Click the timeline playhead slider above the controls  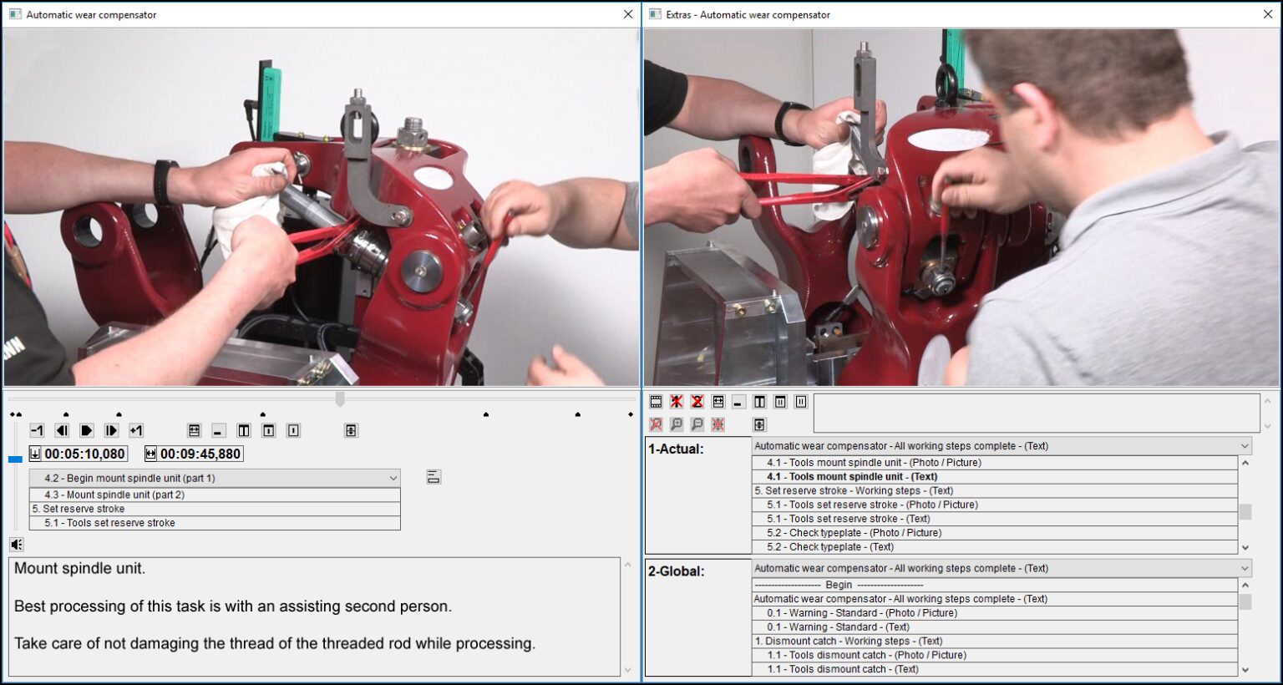pos(341,399)
